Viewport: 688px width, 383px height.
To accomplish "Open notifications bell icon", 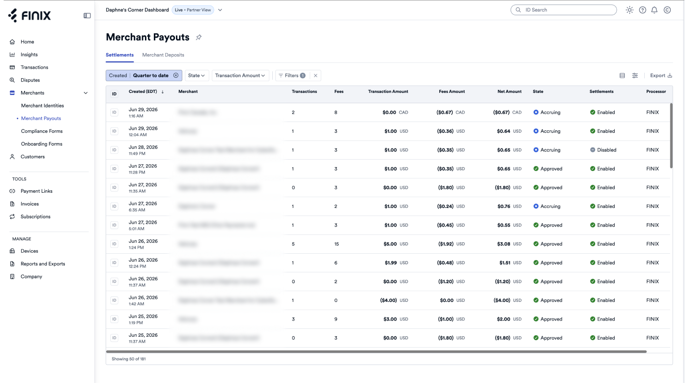I will pos(655,10).
